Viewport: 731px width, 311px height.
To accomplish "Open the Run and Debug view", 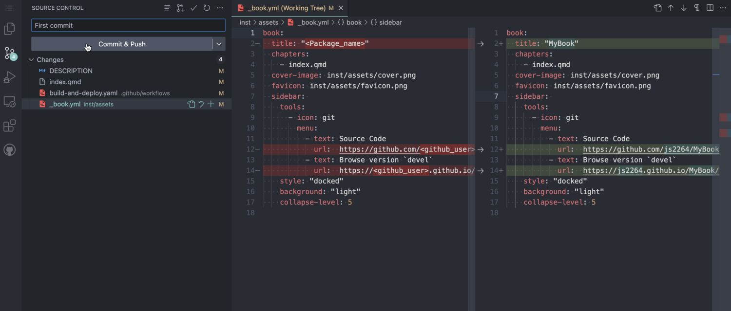I will click(9, 77).
